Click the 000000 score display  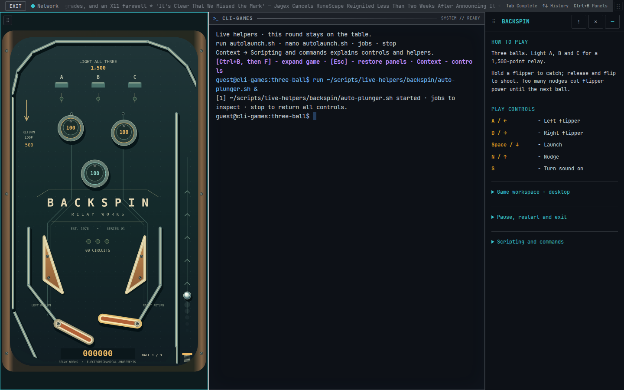(x=98, y=354)
